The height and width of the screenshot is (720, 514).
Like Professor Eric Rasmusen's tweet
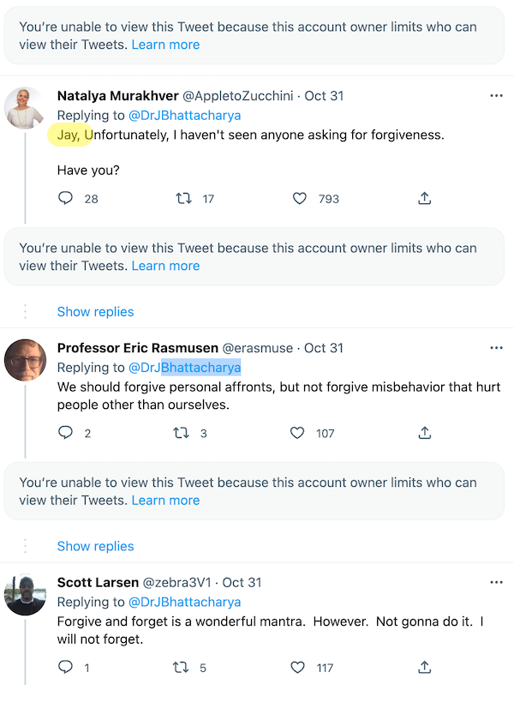click(x=297, y=433)
